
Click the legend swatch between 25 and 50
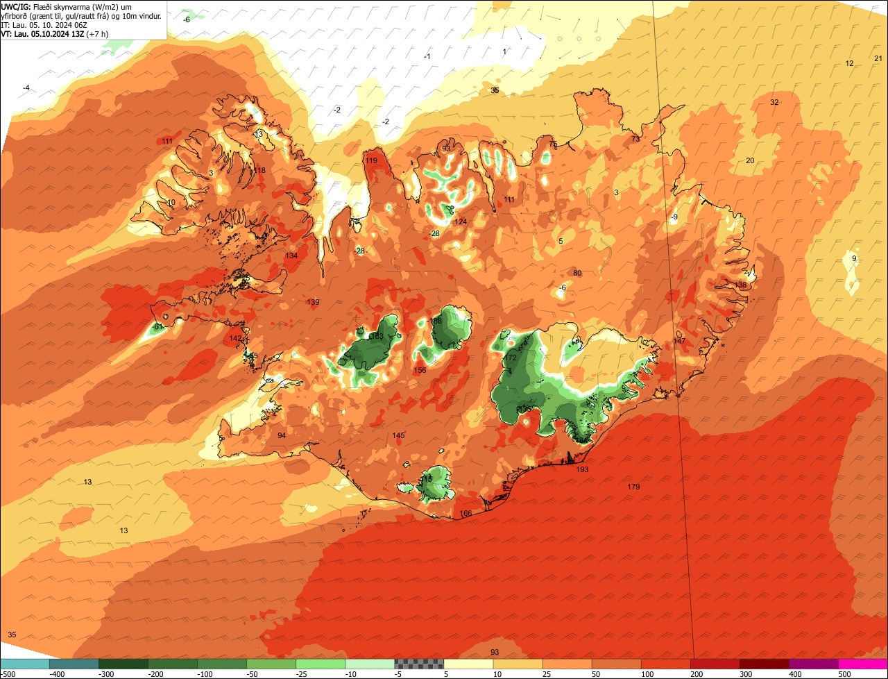pyautogui.click(x=567, y=664)
